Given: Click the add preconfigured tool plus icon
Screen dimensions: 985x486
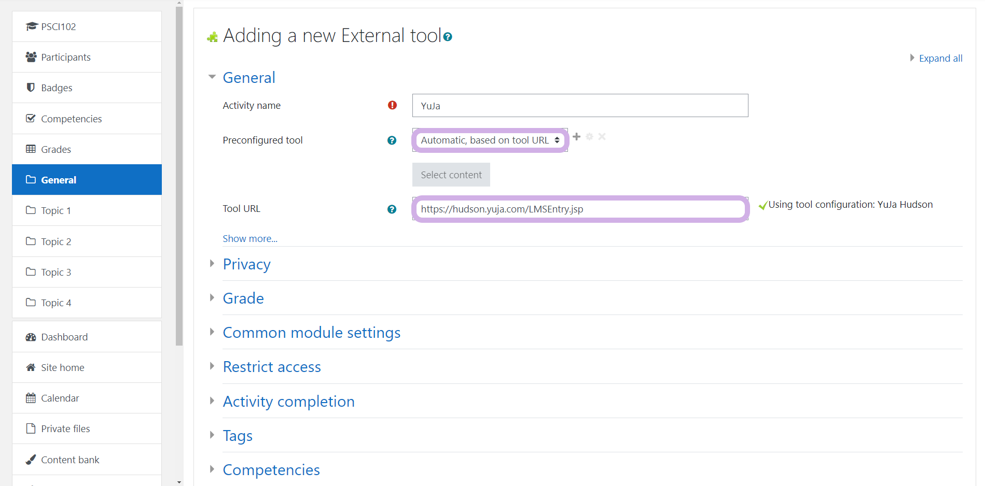Looking at the screenshot, I should point(576,137).
